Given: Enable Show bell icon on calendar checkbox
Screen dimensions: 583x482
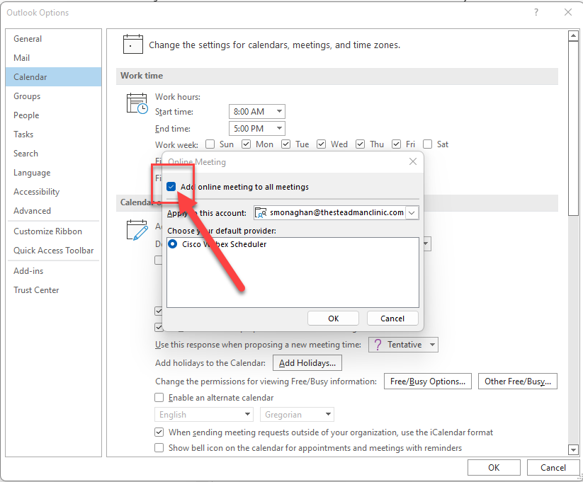Looking at the screenshot, I should pyautogui.click(x=159, y=448).
